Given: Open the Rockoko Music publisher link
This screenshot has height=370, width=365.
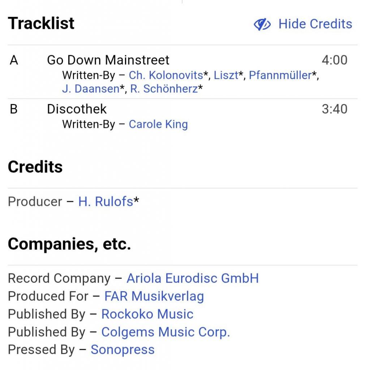Looking at the screenshot, I should coord(147,314).
